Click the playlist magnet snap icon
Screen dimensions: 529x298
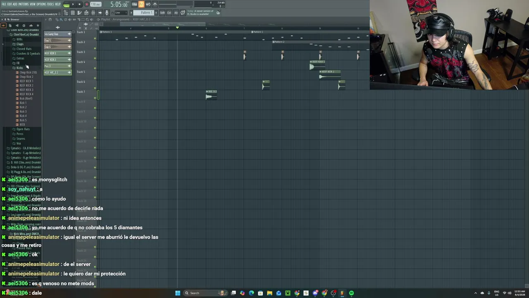50,19
